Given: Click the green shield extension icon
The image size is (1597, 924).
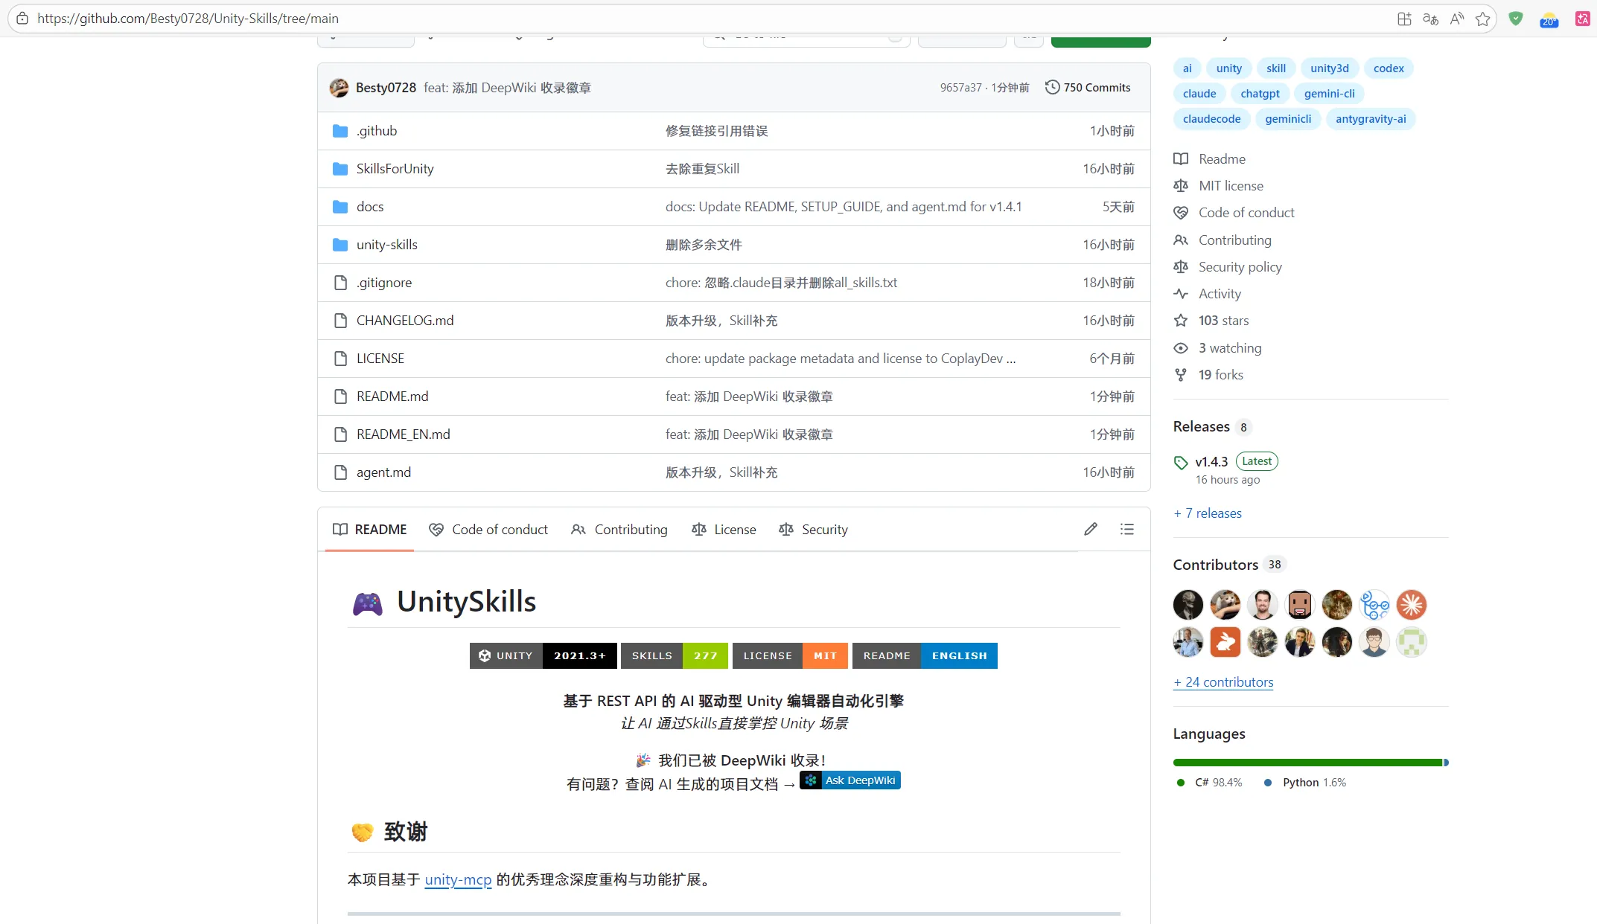Looking at the screenshot, I should (1515, 19).
